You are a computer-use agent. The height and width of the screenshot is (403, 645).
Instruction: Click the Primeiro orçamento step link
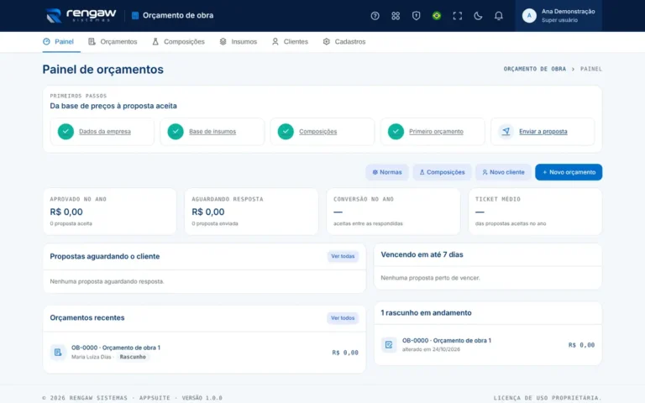click(x=436, y=132)
